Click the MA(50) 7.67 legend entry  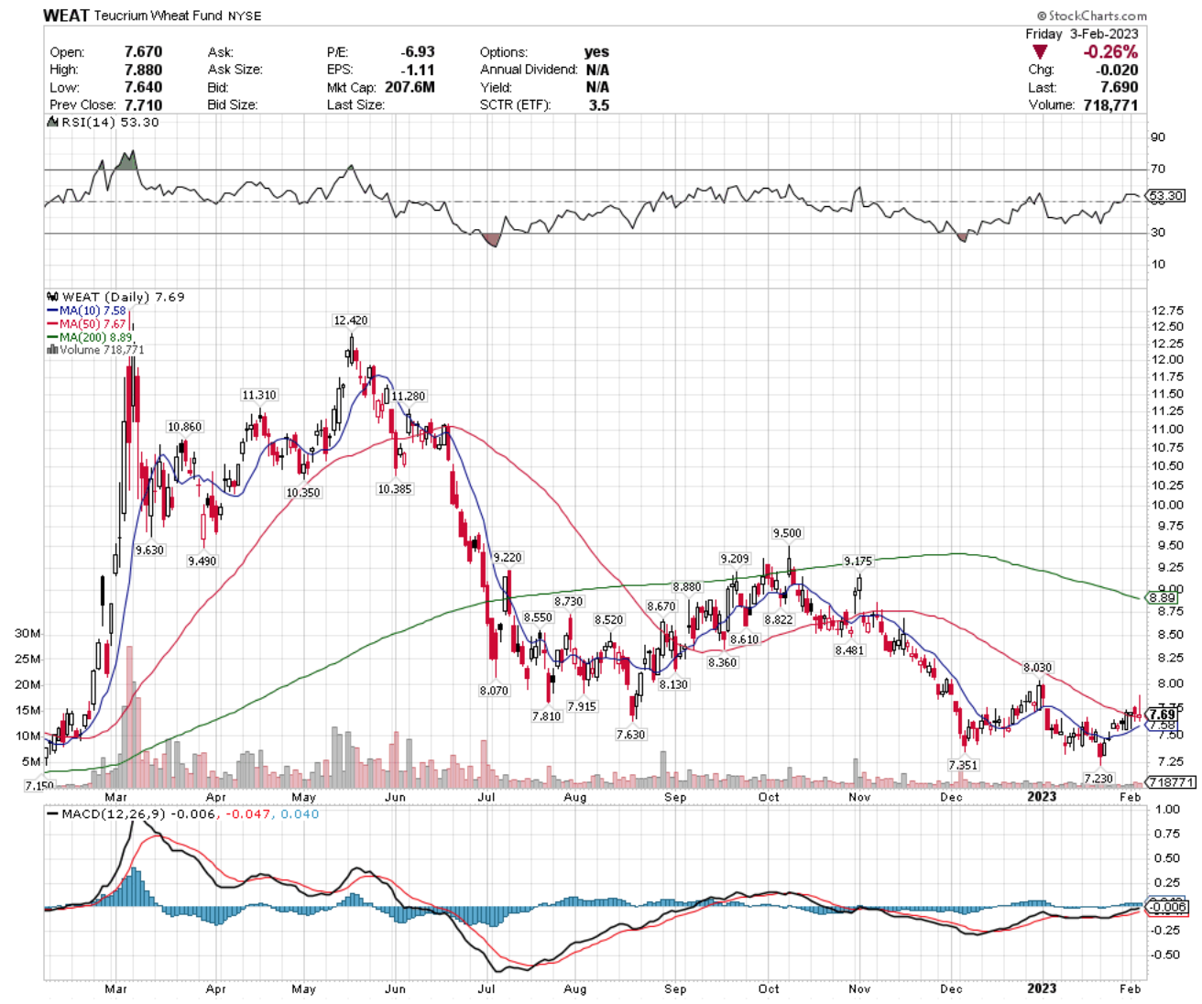coord(88,323)
